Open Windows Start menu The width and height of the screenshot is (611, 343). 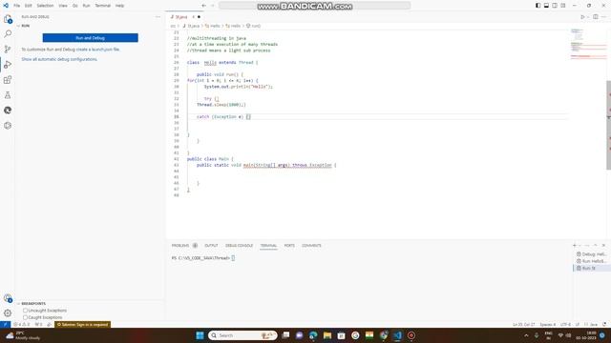click(200, 335)
